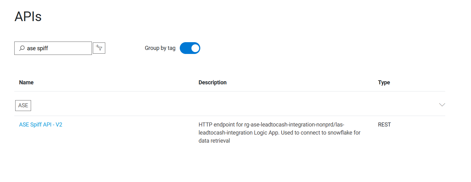
Task: Click the REST type value
Action: click(384, 125)
